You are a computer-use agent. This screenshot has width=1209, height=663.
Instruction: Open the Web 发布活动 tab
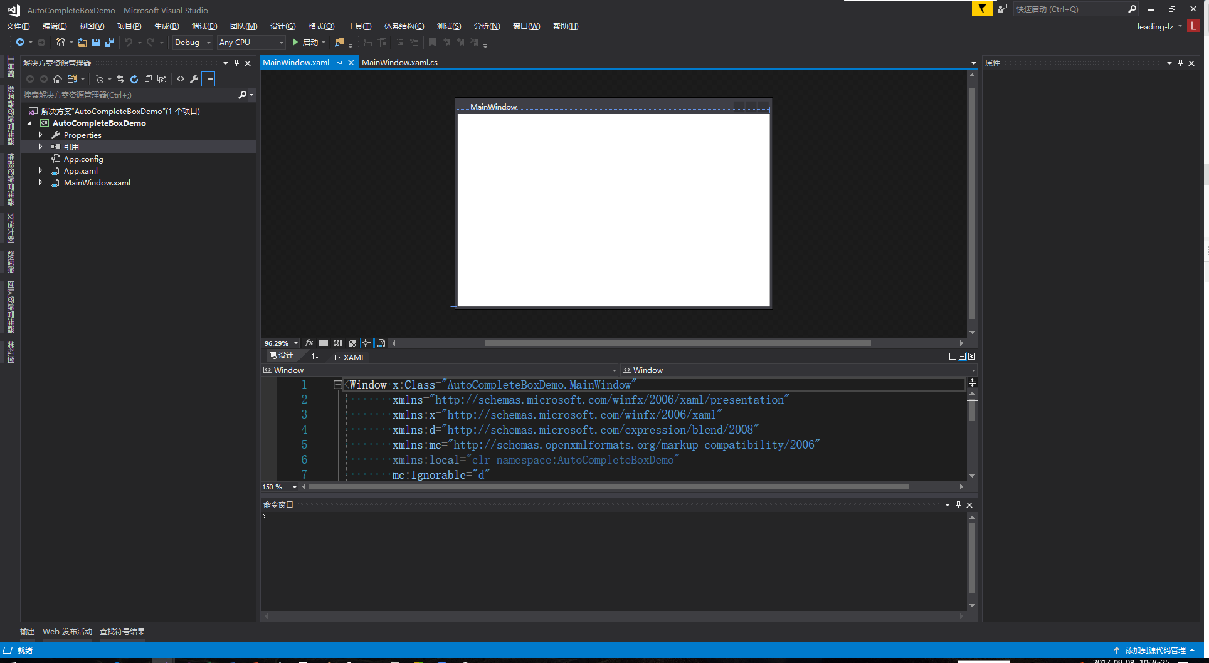click(x=67, y=632)
